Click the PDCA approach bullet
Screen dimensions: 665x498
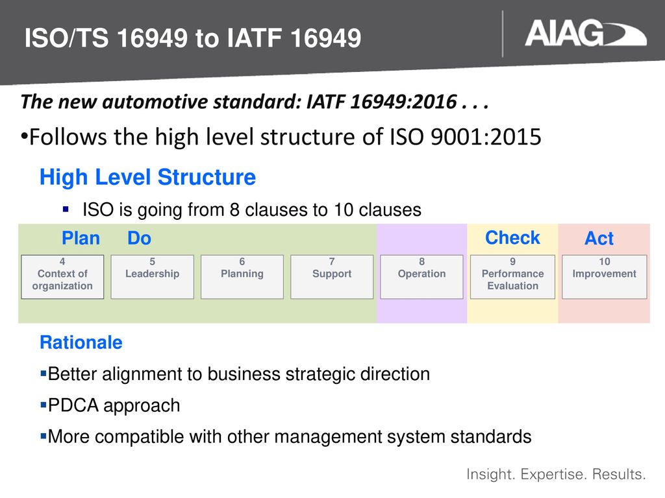click(110, 405)
